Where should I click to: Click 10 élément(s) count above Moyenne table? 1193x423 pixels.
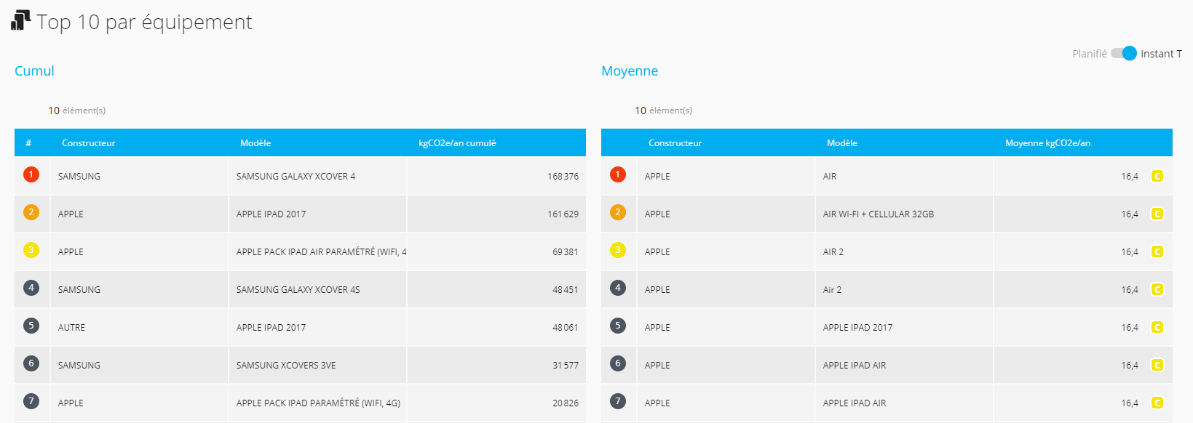tap(663, 110)
